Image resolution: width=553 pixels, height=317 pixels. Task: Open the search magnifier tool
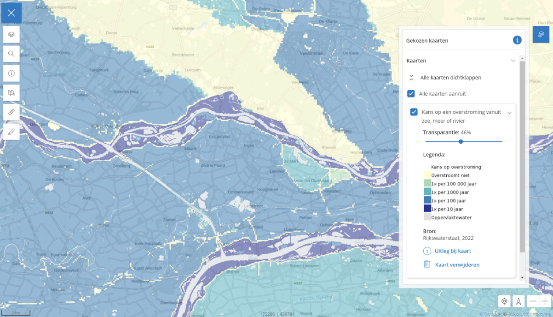(12, 54)
